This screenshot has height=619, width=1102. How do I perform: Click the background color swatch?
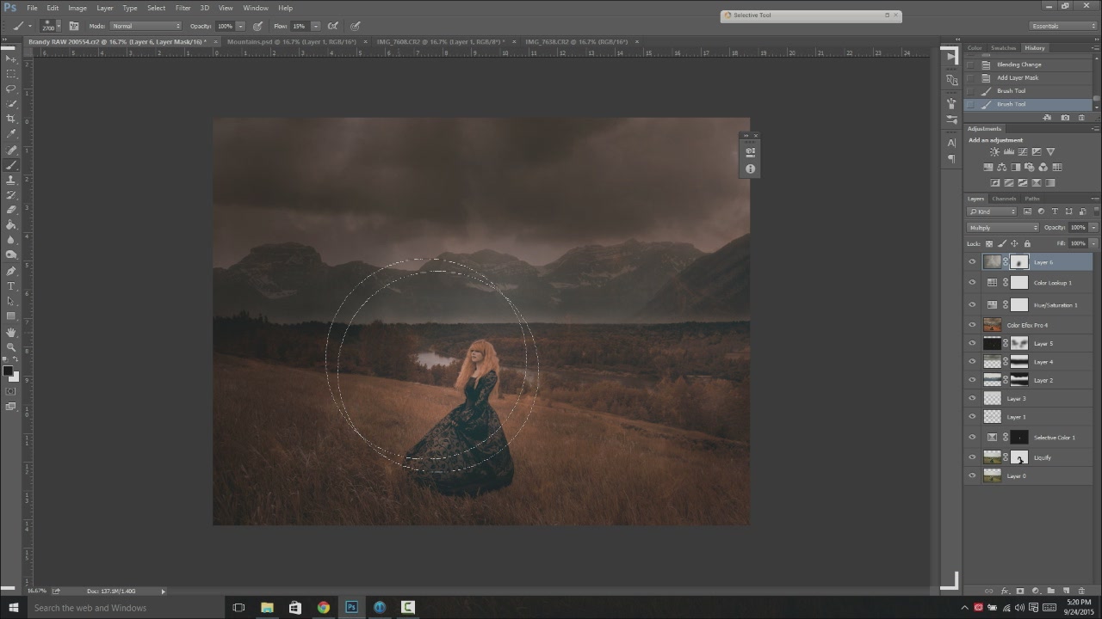click(15, 377)
